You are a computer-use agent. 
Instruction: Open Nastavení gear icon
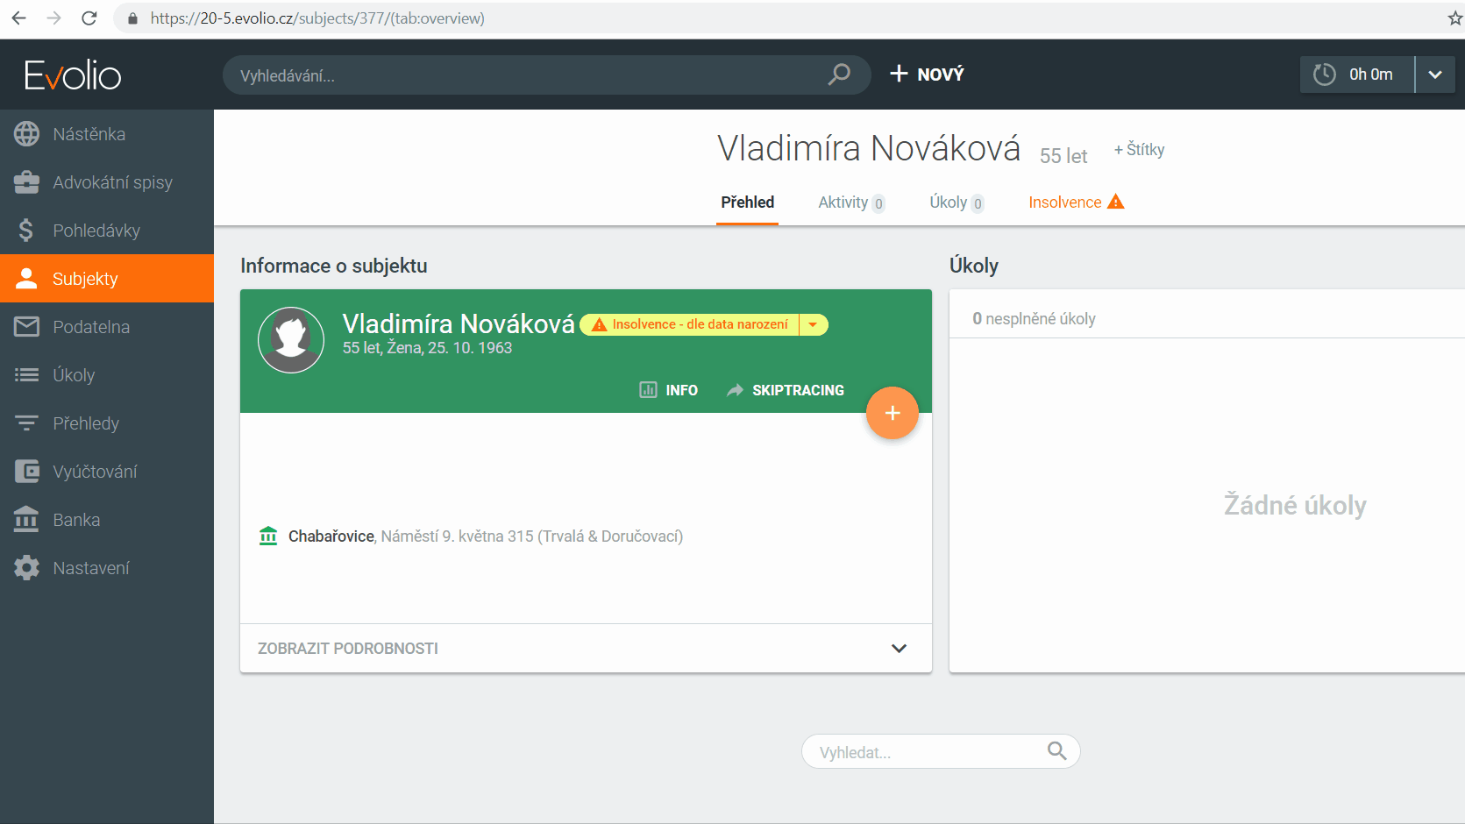point(26,568)
